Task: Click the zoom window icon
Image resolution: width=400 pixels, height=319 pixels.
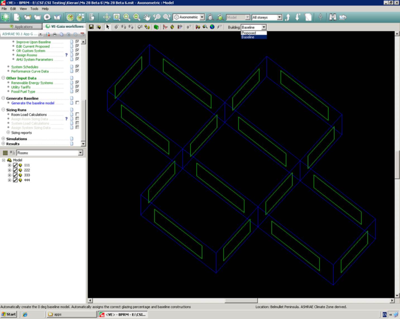Action: (117, 17)
